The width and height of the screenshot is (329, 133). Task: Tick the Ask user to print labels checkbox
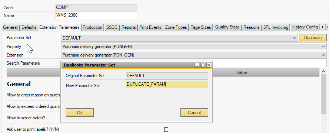click(166, 129)
